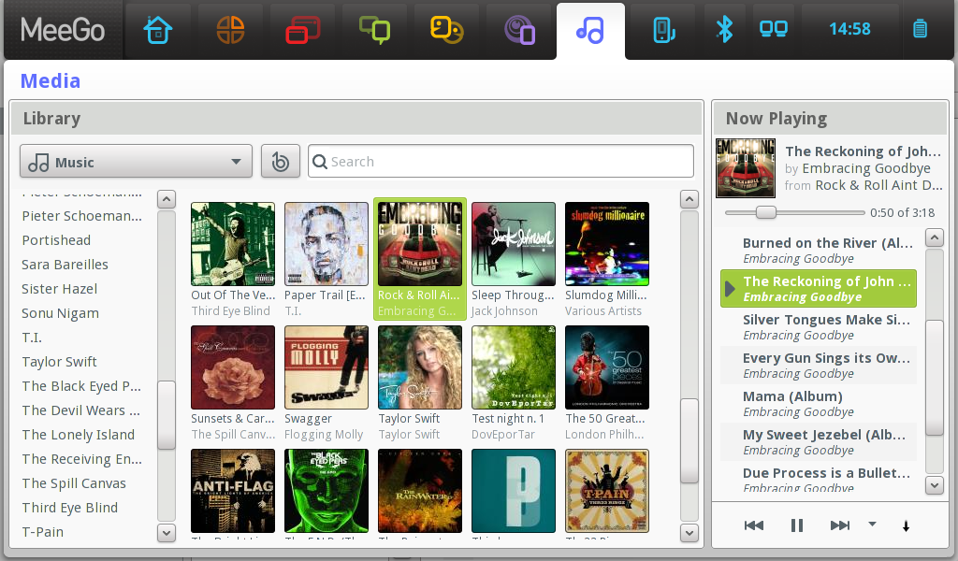The width and height of the screenshot is (958, 561).
Task: Open the devices phone icon
Action: 663,30
